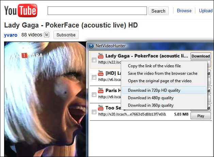The width and height of the screenshot is (214, 157).
Task: Click the video title Lady Gaga - PokerFace heading
Action: [x=71, y=25]
